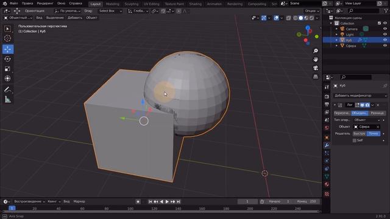Viewport: 390px width, 219px height.
Task: Uncheck the Collection exclude checkbox
Action: [x=379, y=23]
